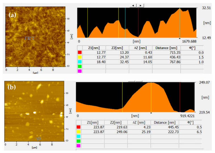The width and height of the screenshot is (215, 153).
Task: Click the section line marker in AFM image (a)
Action: pos(29,38)
